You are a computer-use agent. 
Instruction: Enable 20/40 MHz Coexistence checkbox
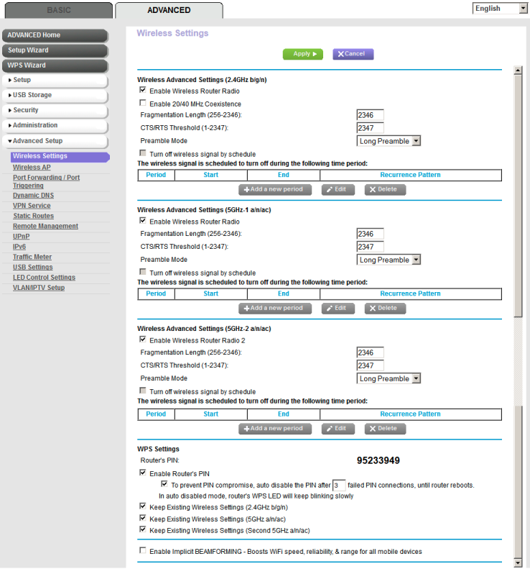click(x=143, y=103)
